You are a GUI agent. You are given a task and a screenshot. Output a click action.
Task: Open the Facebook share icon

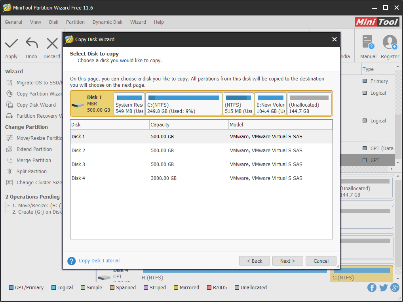tap(372, 288)
